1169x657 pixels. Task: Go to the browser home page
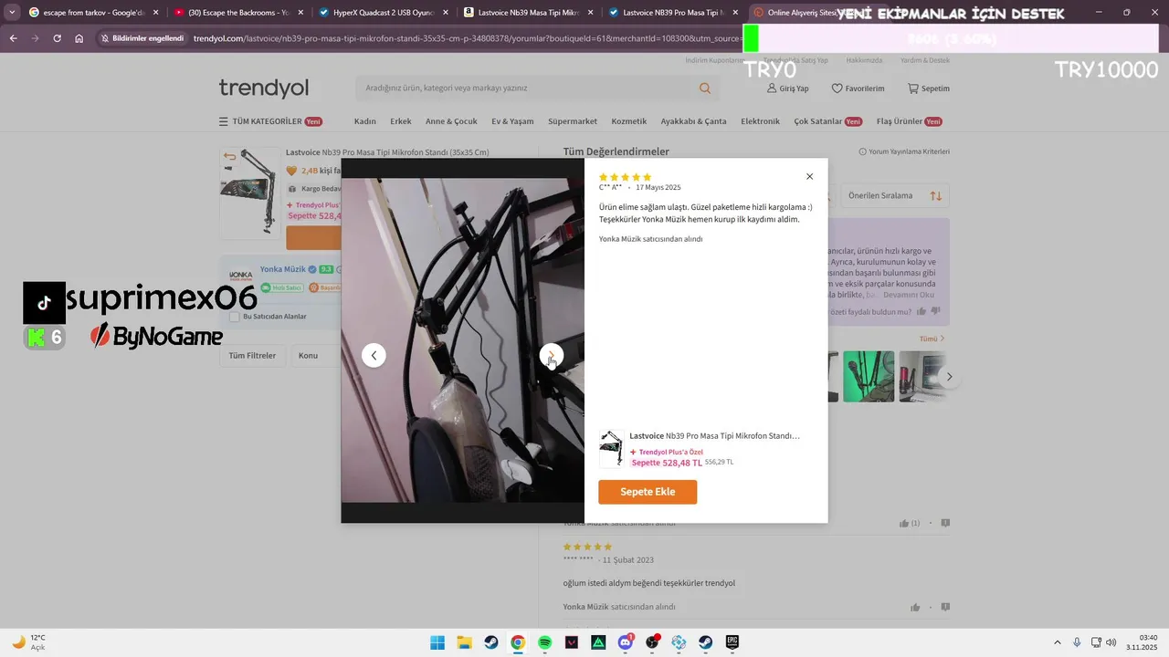point(79,38)
